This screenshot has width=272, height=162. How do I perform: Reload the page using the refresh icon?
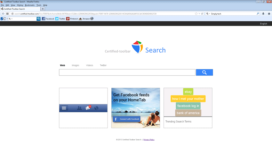pyautogui.click(x=202, y=14)
